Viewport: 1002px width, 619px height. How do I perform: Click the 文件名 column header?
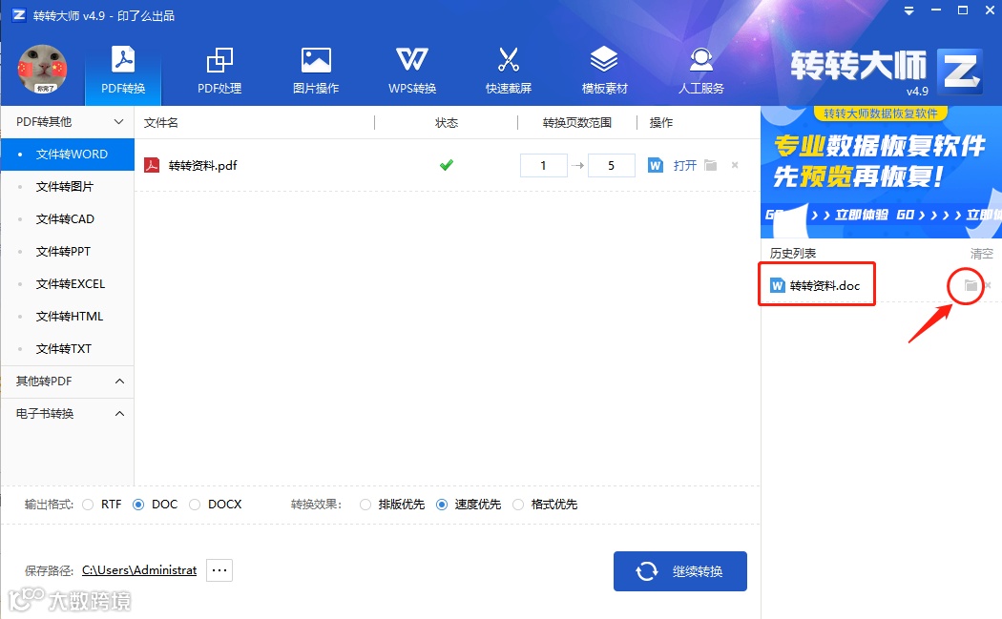pyautogui.click(x=161, y=123)
